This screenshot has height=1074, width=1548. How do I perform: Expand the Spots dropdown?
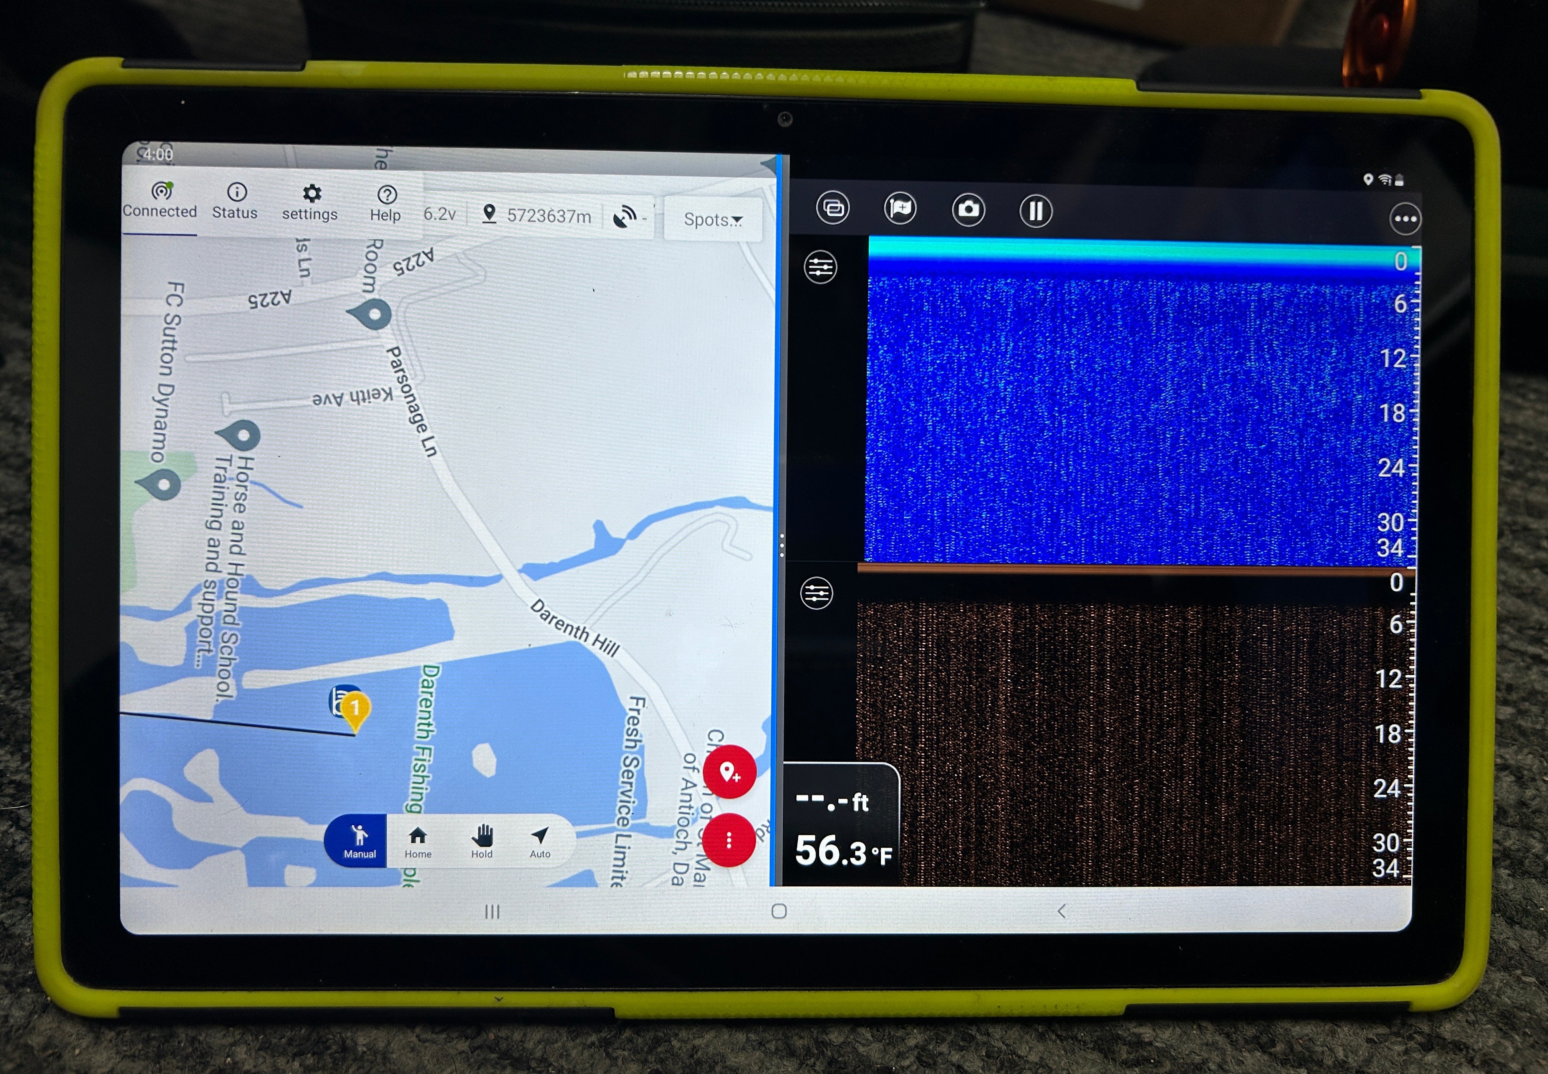(x=713, y=219)
